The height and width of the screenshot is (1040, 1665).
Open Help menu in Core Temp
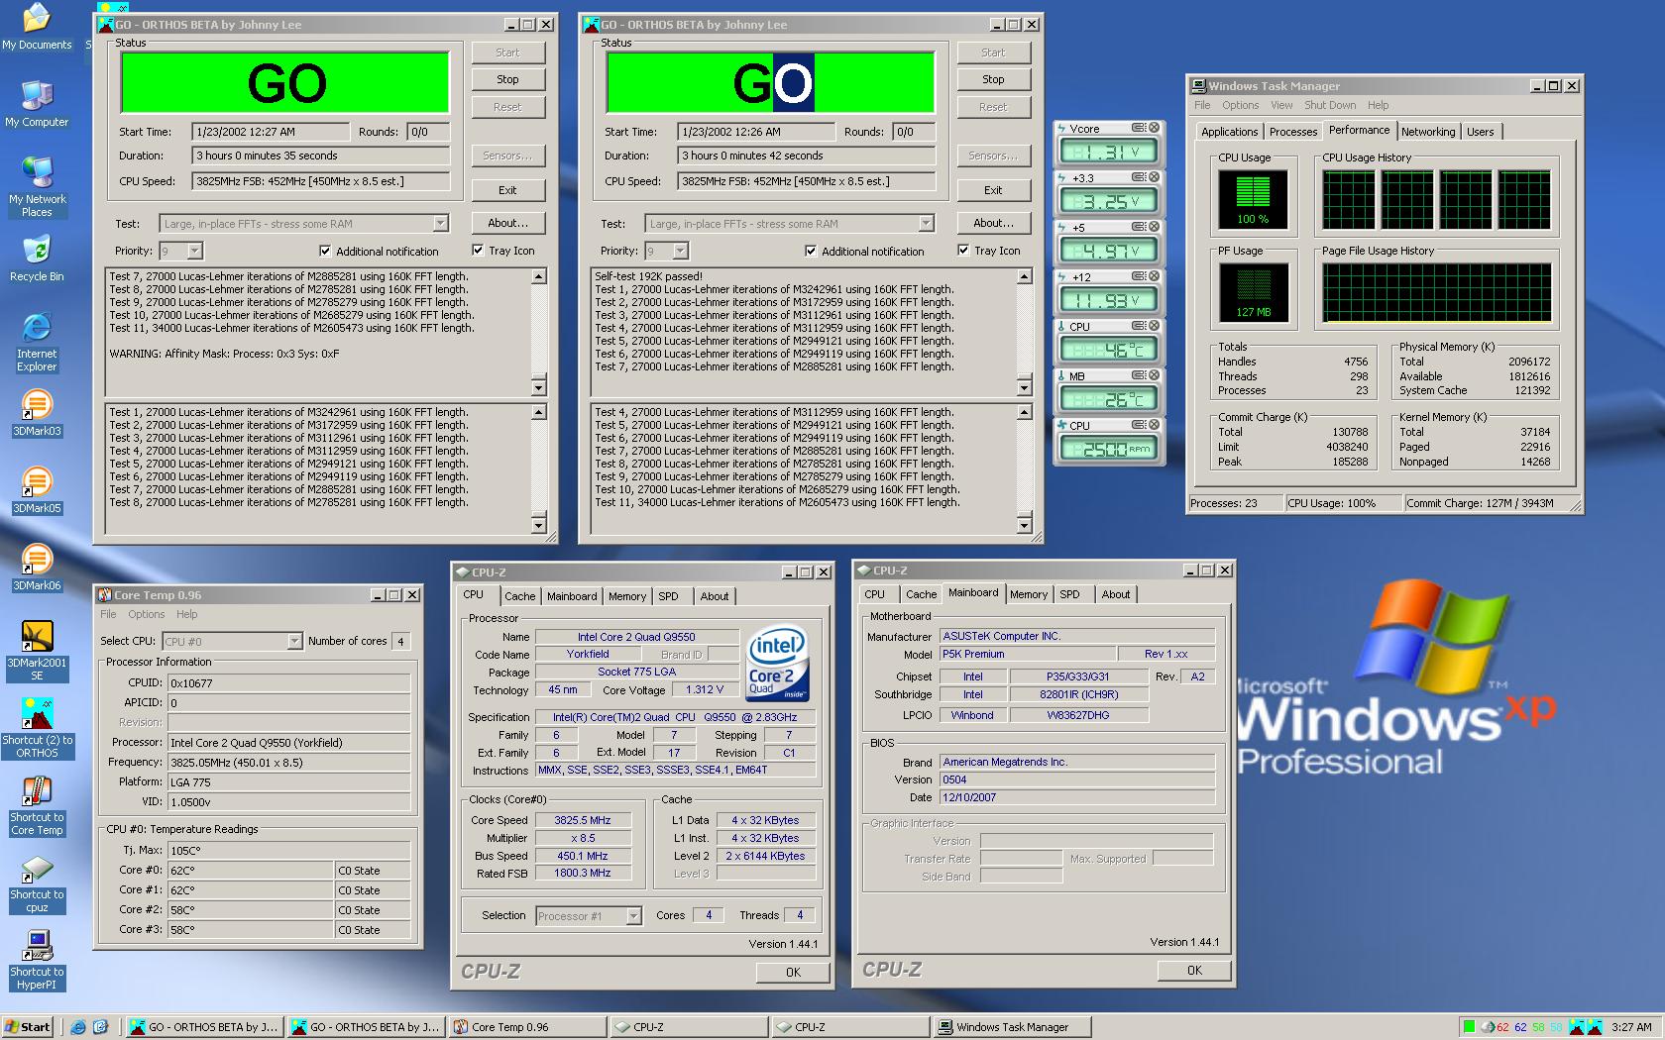point(186,614)
